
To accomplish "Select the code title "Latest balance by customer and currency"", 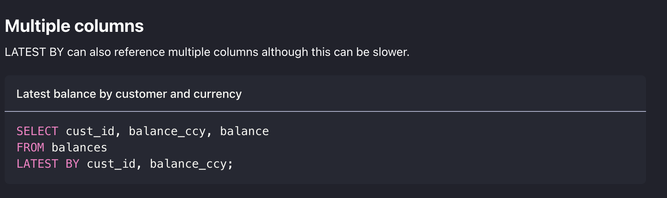I will [129, 94].
